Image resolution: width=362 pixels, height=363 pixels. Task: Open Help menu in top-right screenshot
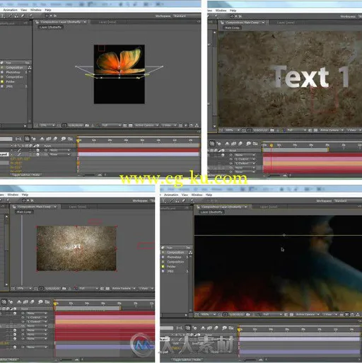233,11
